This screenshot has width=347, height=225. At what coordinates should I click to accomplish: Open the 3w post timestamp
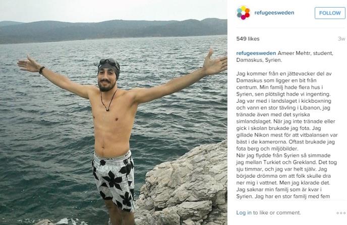point(341,39)
